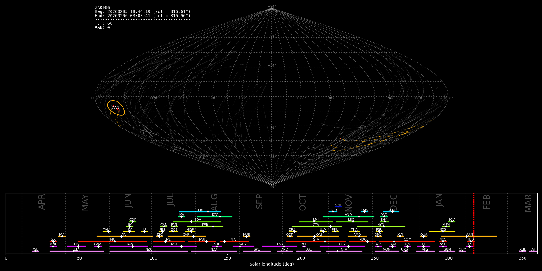Click the Beg: 20260205 18:44:19 line
The image size is (542, 271).
(x=143, y=12)
